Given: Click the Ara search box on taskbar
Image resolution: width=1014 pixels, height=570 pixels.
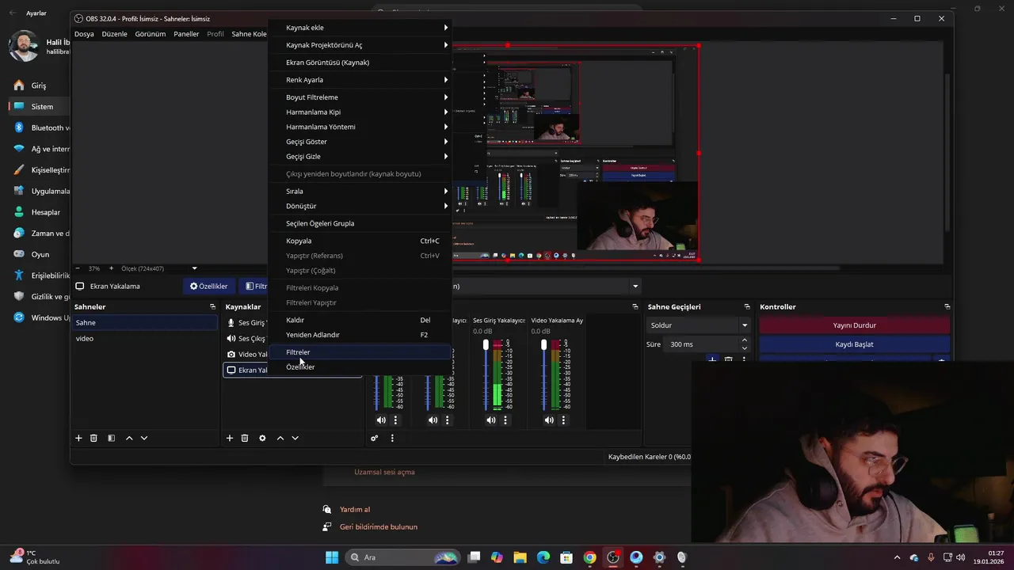Looking at the screenshot, I should tap(403, 557).
